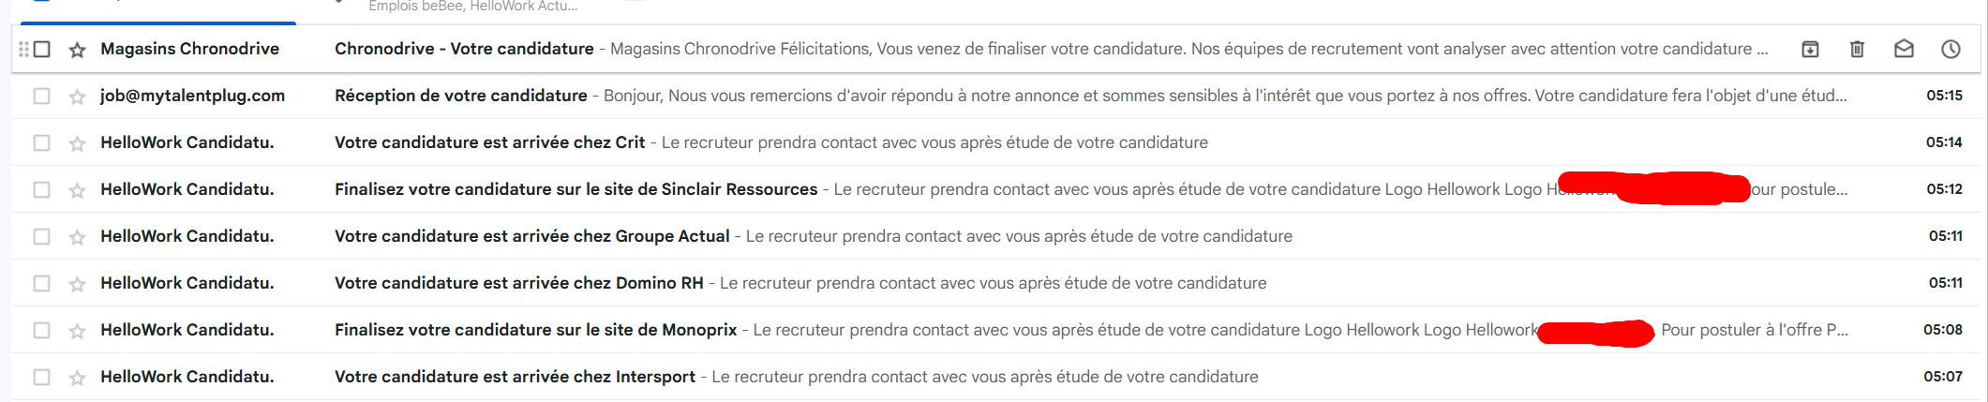Star the Intersport candidature email
Image resolution: width=1988 pixels, height=402 pixels.
[x=78, y=378]
